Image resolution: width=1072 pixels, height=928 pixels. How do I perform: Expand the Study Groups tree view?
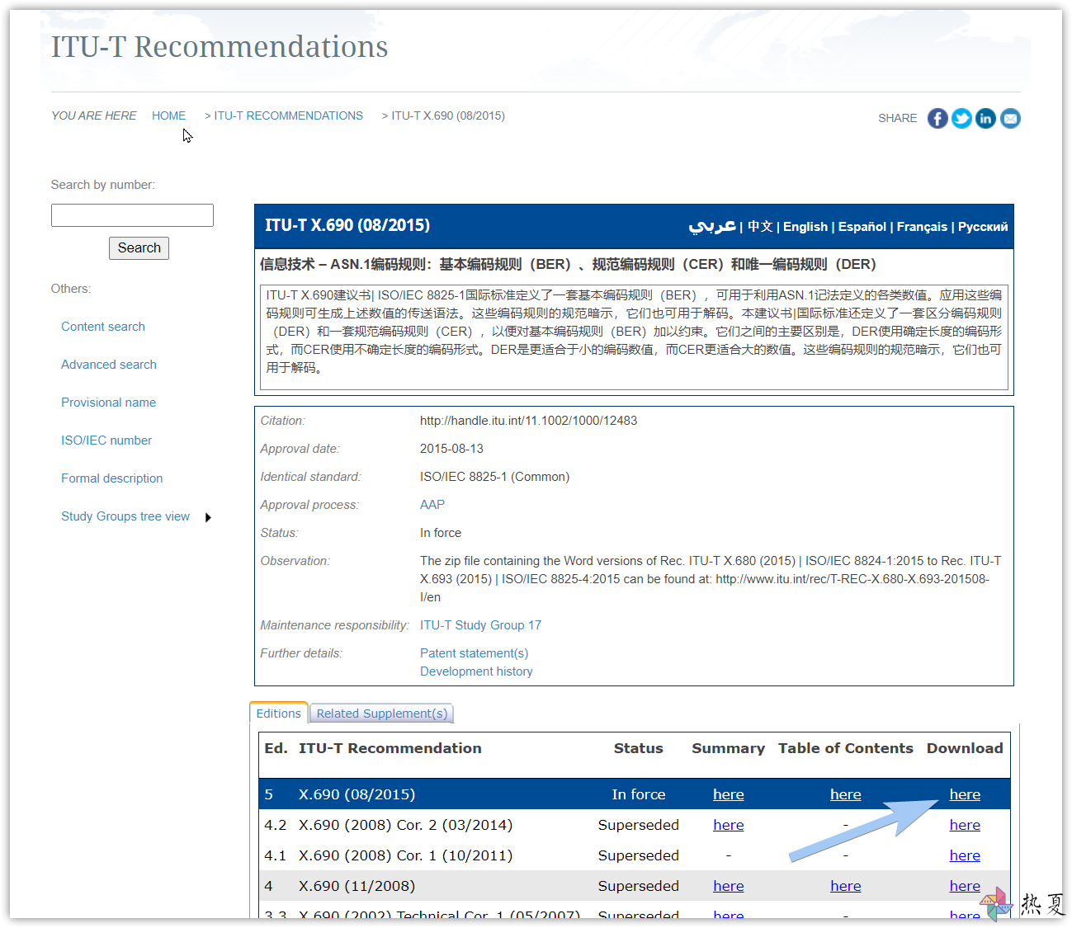click(x=208, y=517)
